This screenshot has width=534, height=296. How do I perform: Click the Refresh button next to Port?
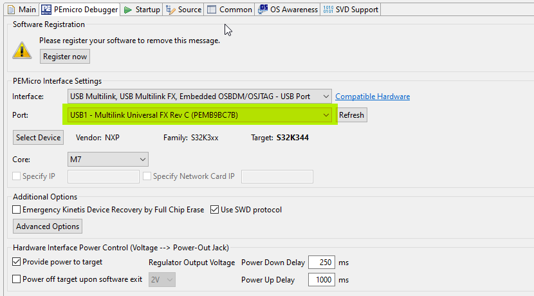[x=351, y=115]
